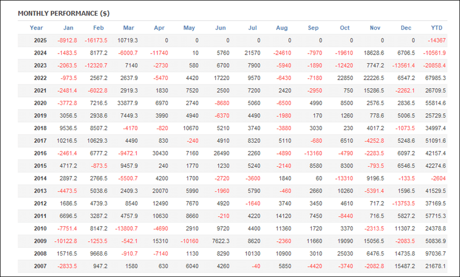Select the 2010 year label

(x=40, y=229)
